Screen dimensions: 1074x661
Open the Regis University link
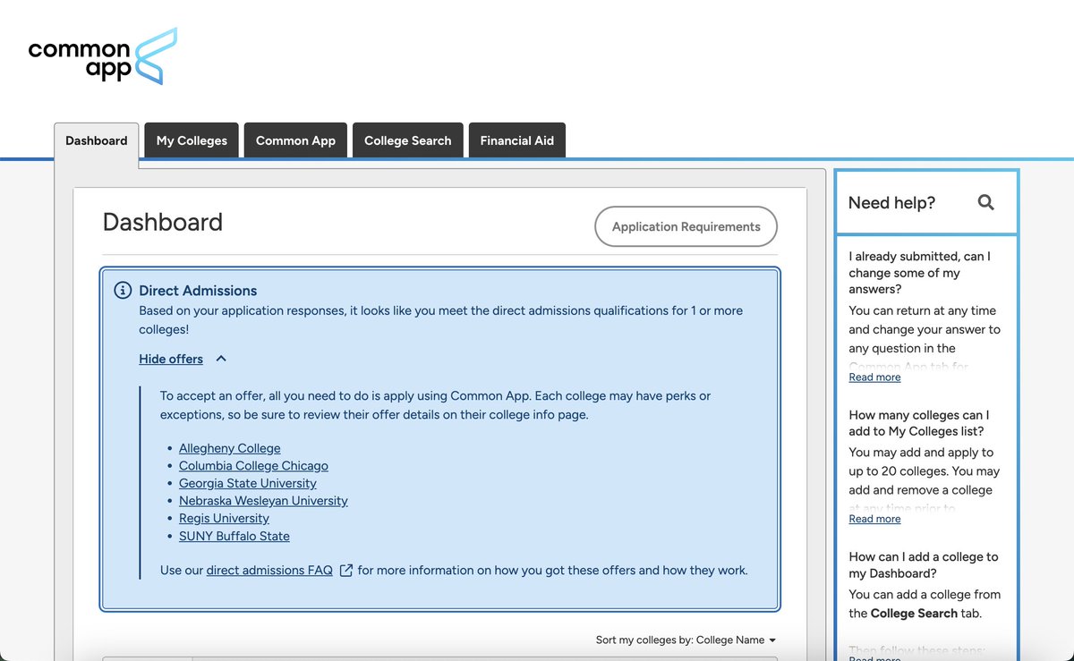[224, 518]
